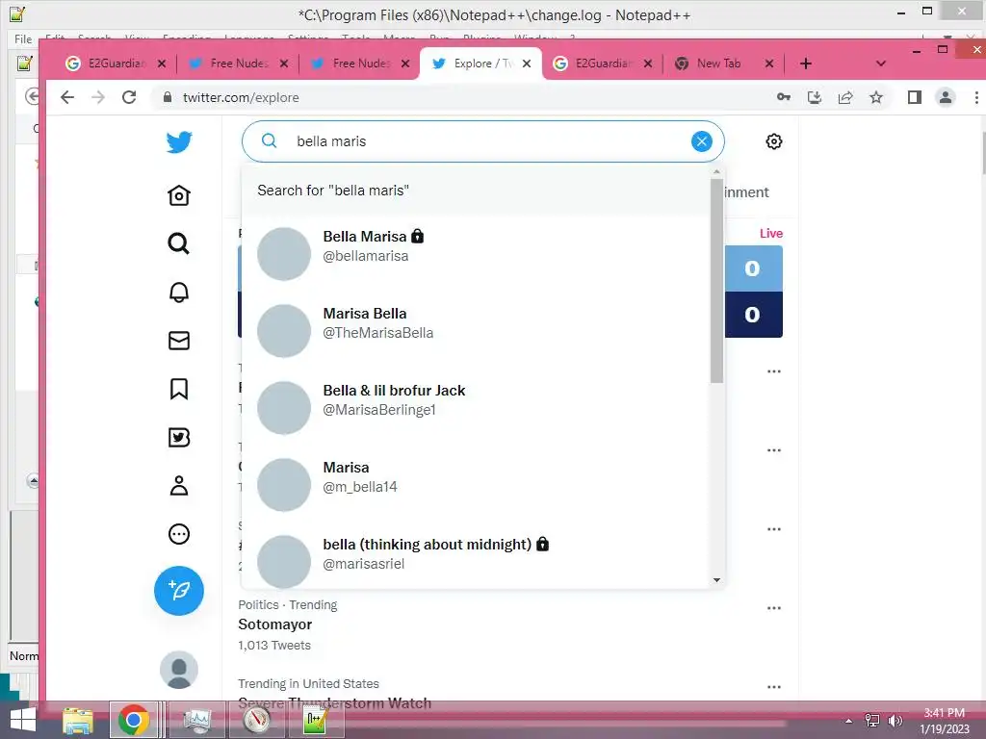The height and width of the screenshot is (739, 986).
Task: Toggle Chrome side panel icon
Action: pyautogui.click(x=915, y=97)
